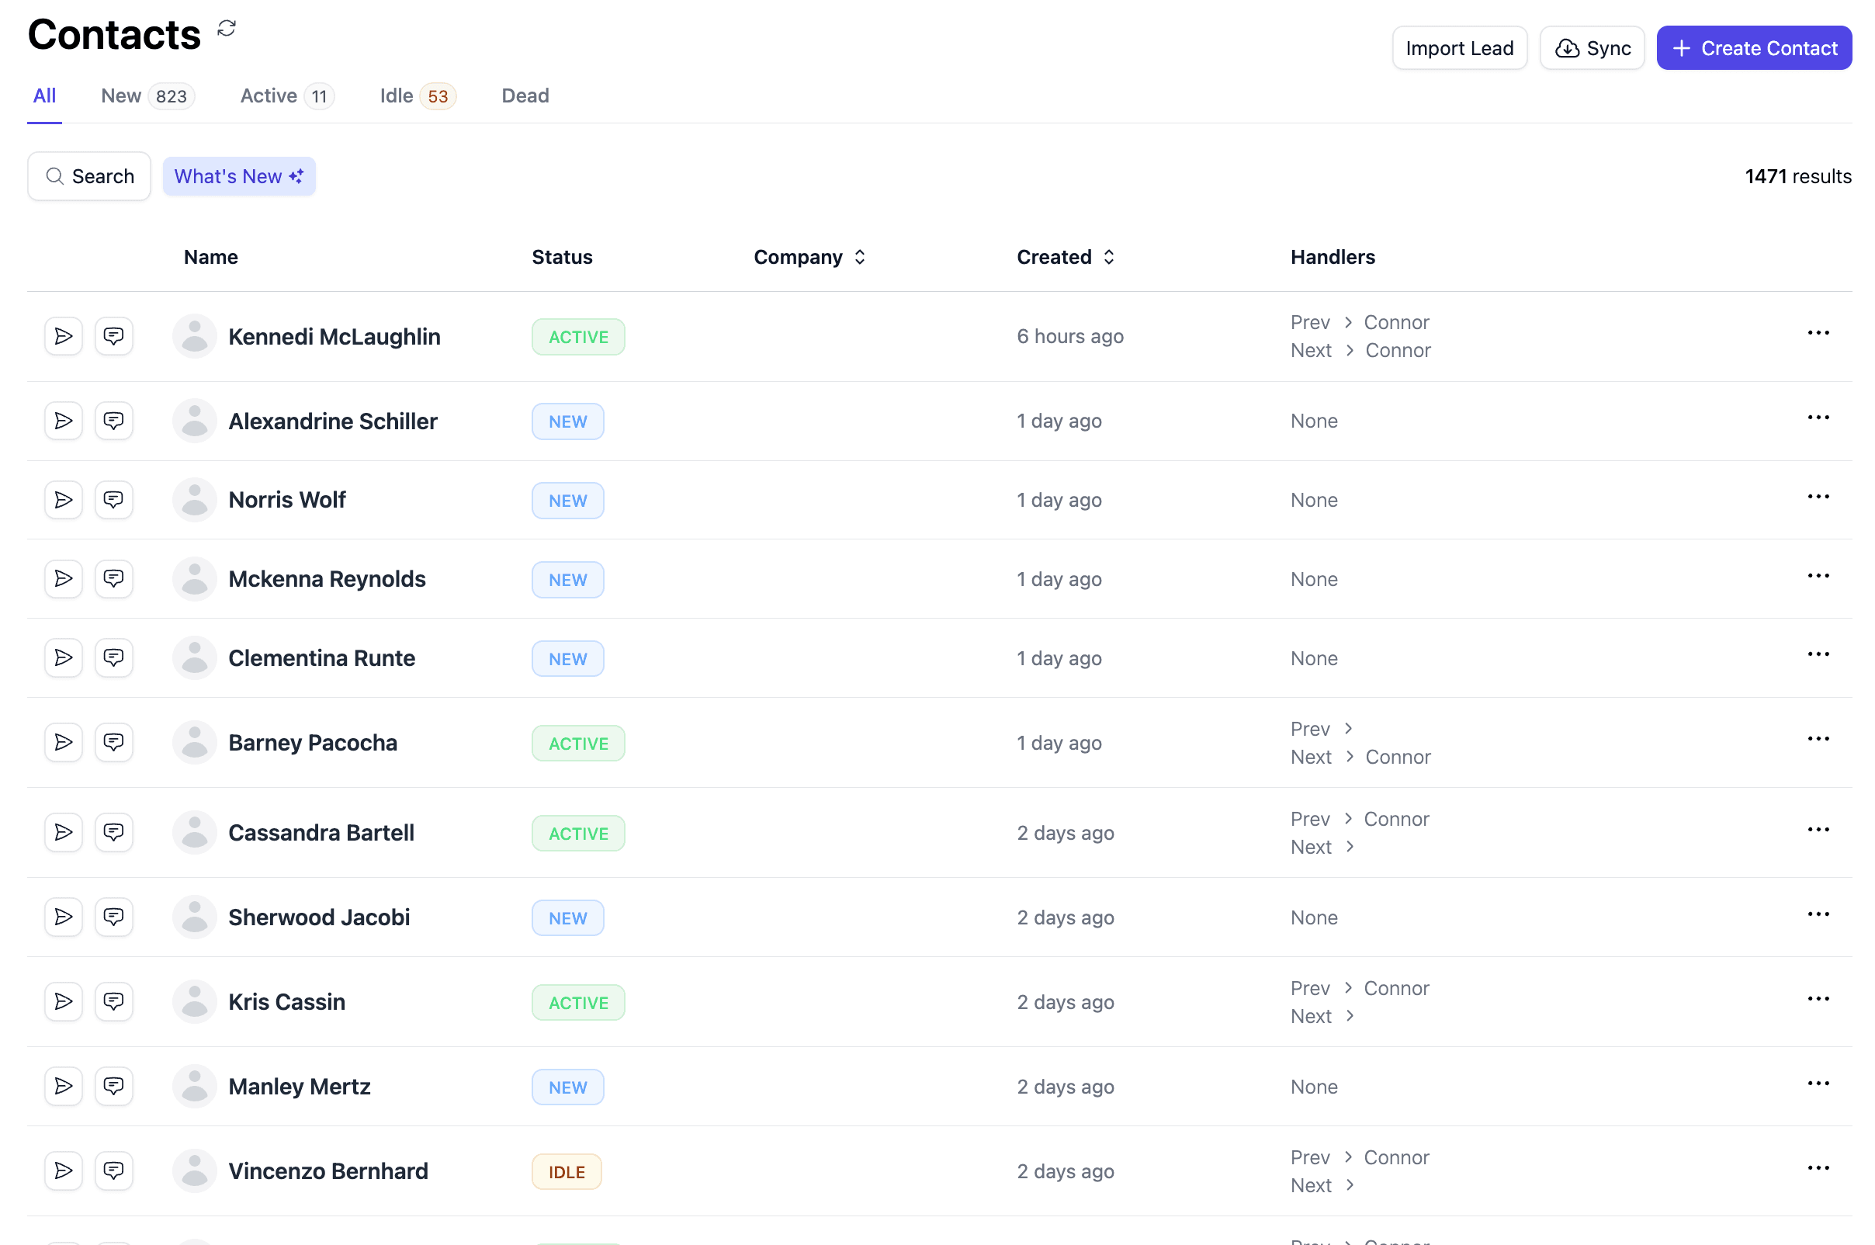Open the What's New badge
This screenshot has height=1245, width=1875.
[x=239, y=176]
